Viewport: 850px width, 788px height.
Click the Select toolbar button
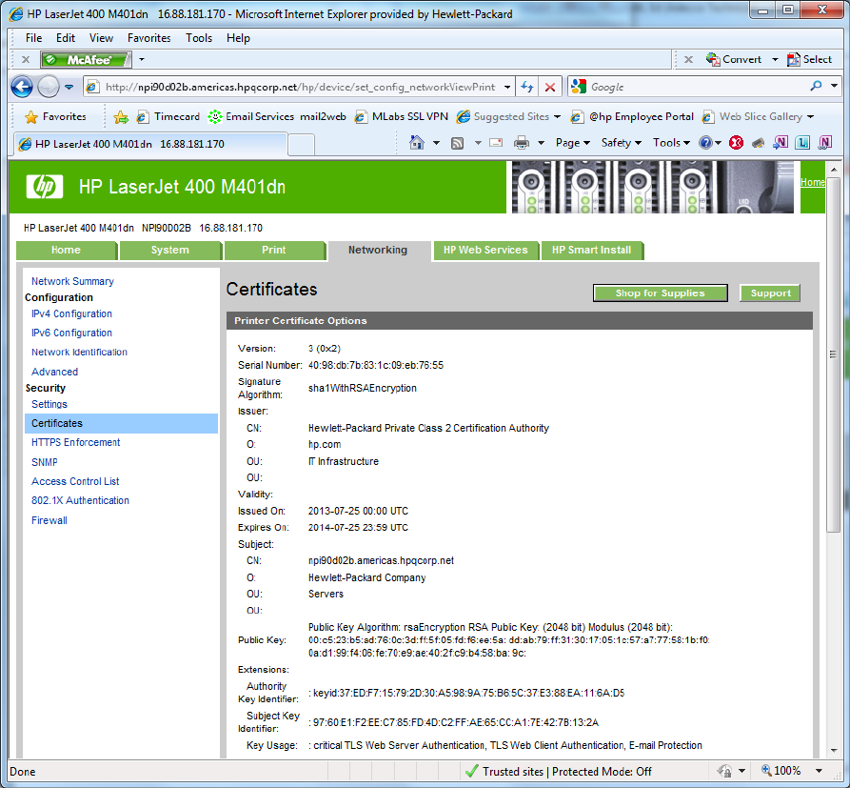pyautogui.click(x=809, y=59)
